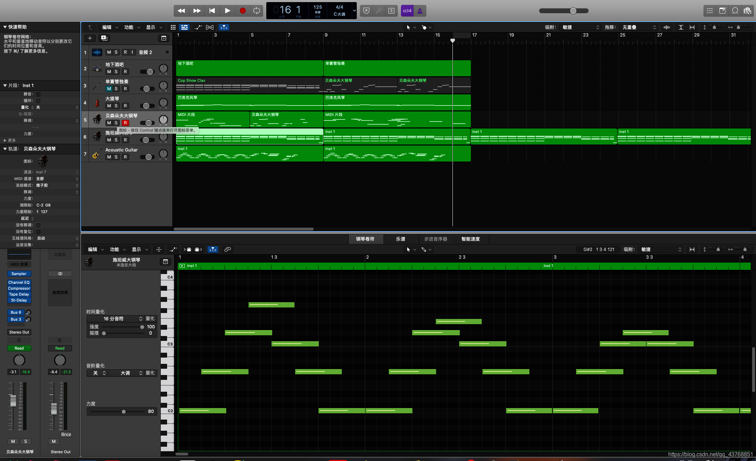Toggle the Cycle loop button
756x461 pixels.
[257, 11]
